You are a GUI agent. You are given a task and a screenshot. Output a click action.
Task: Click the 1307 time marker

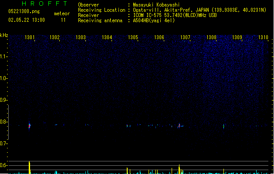point(185,37)
